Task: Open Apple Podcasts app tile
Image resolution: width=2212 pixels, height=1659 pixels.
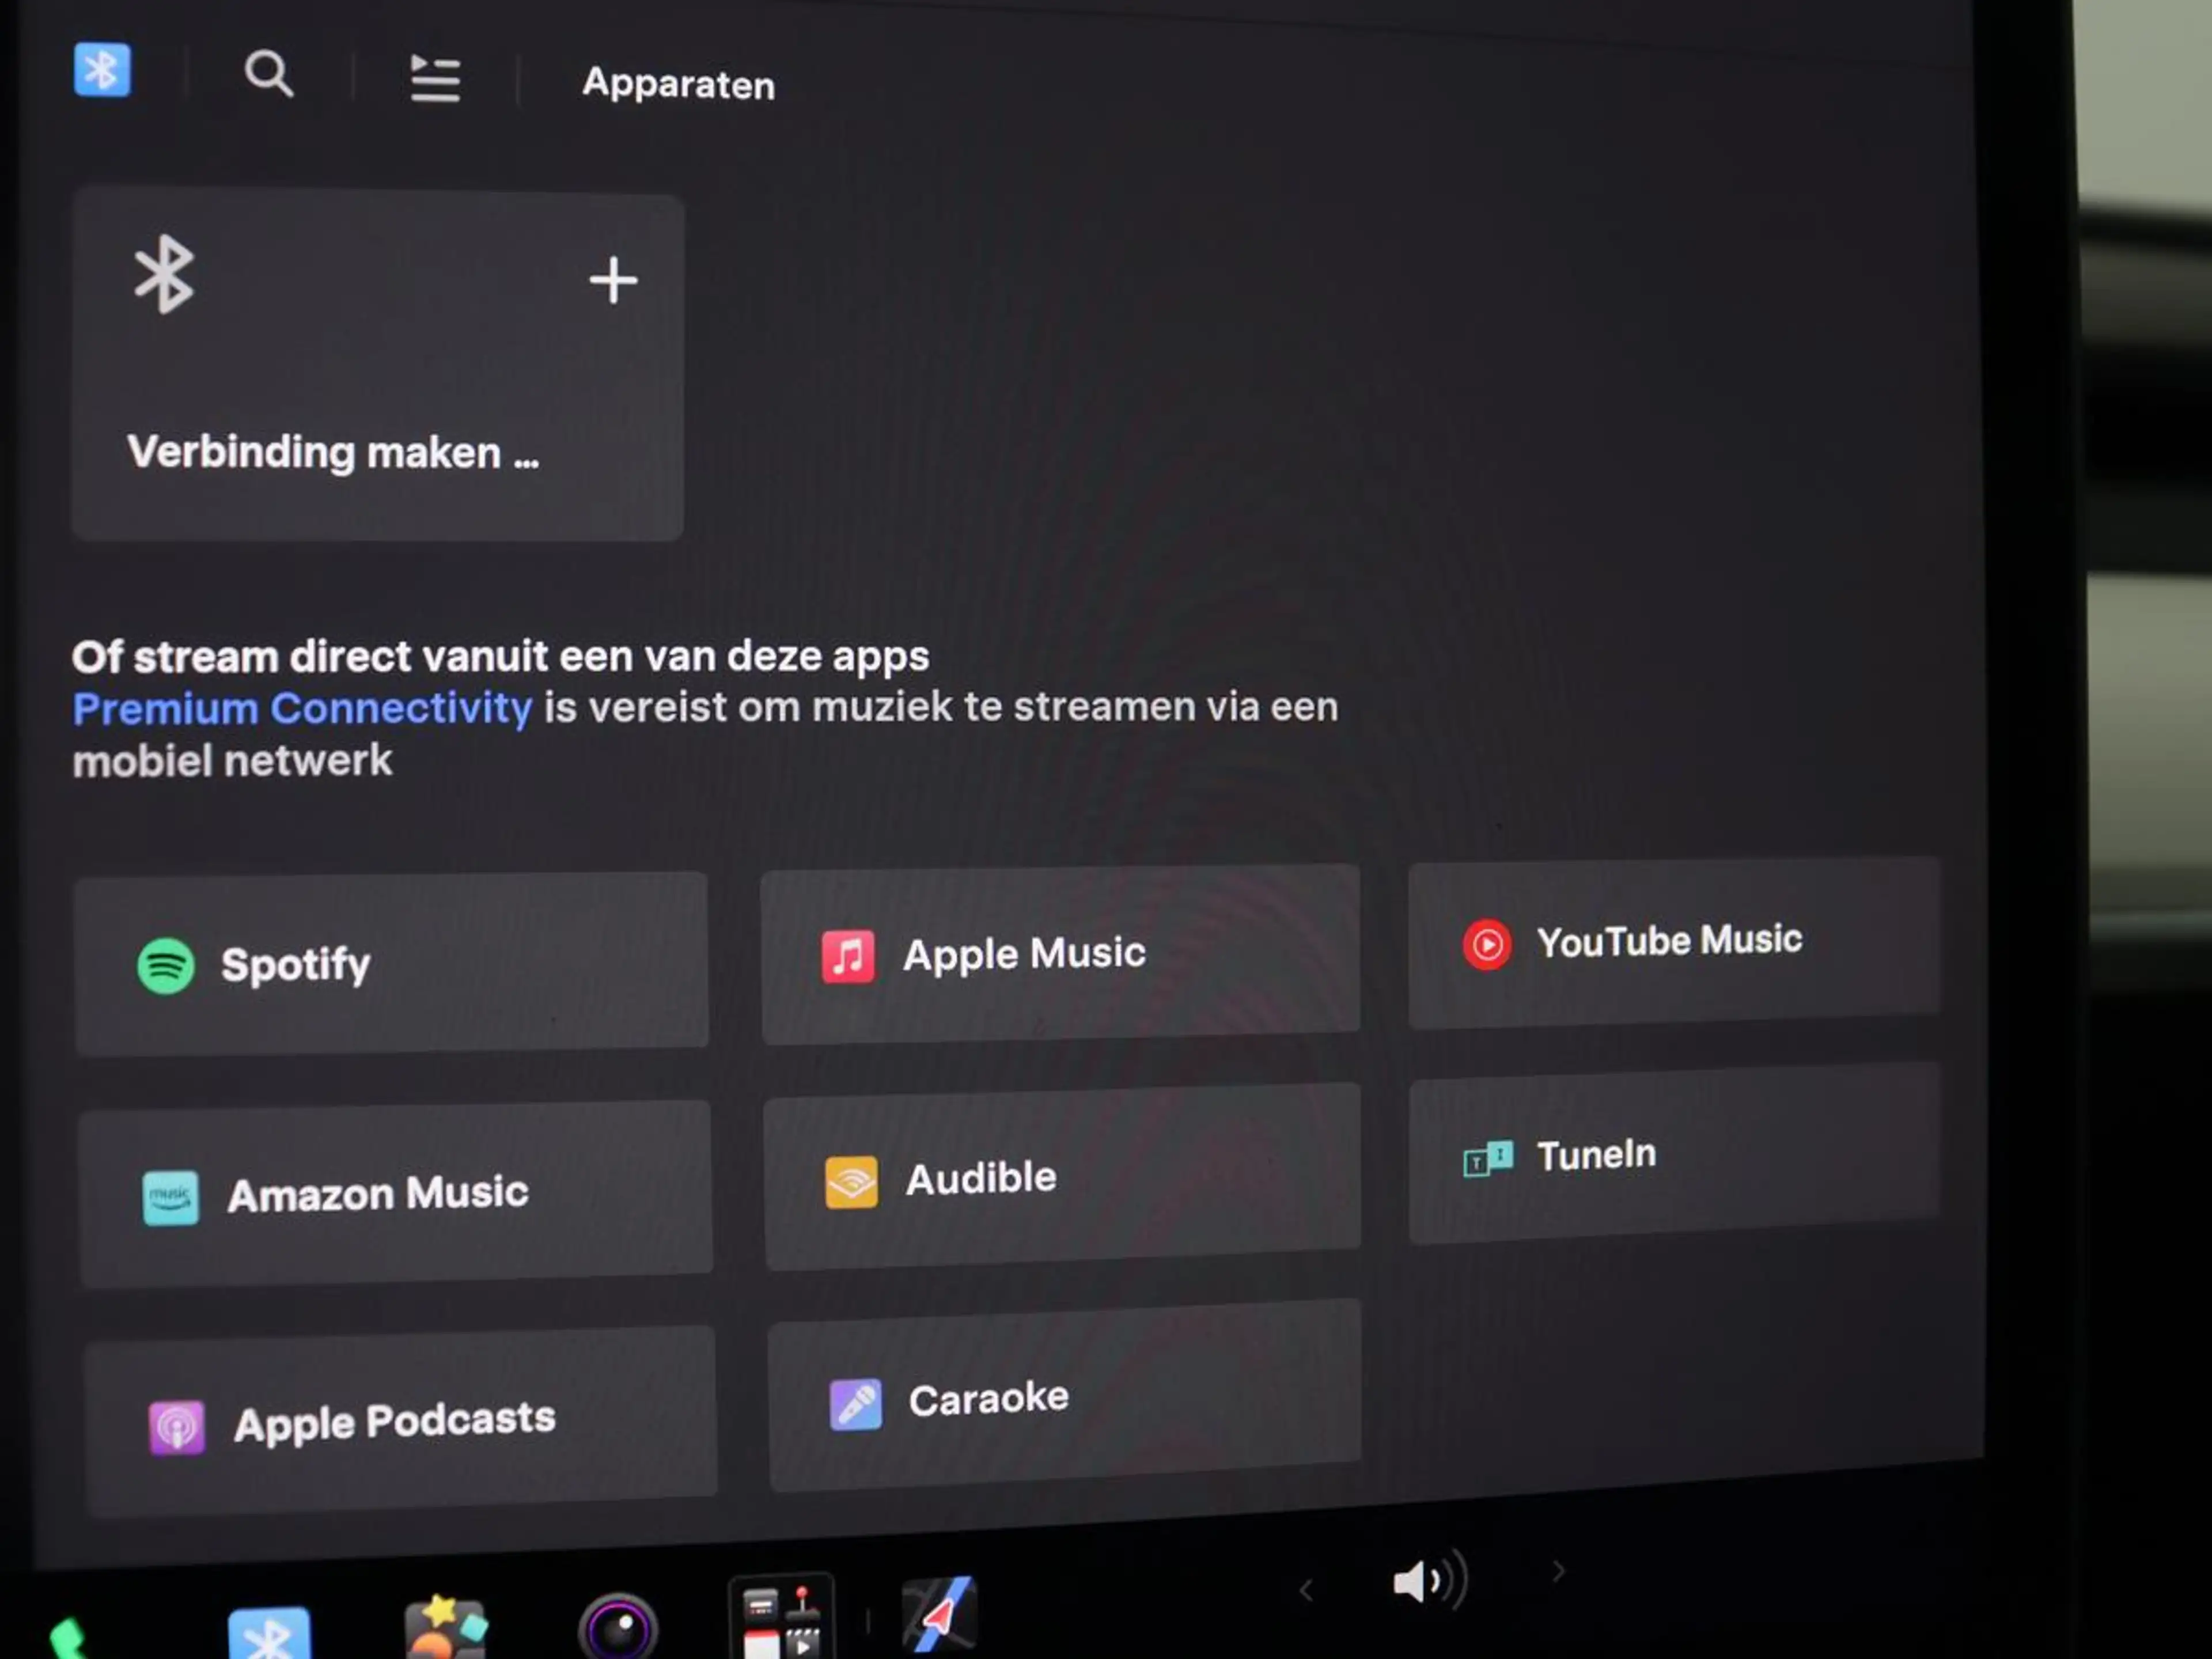Action: tap(400, 1422)
